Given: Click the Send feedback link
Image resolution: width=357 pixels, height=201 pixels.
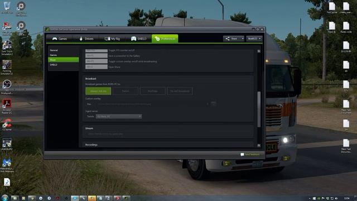Looking at the screenshot, I should (x=252, y=155).
